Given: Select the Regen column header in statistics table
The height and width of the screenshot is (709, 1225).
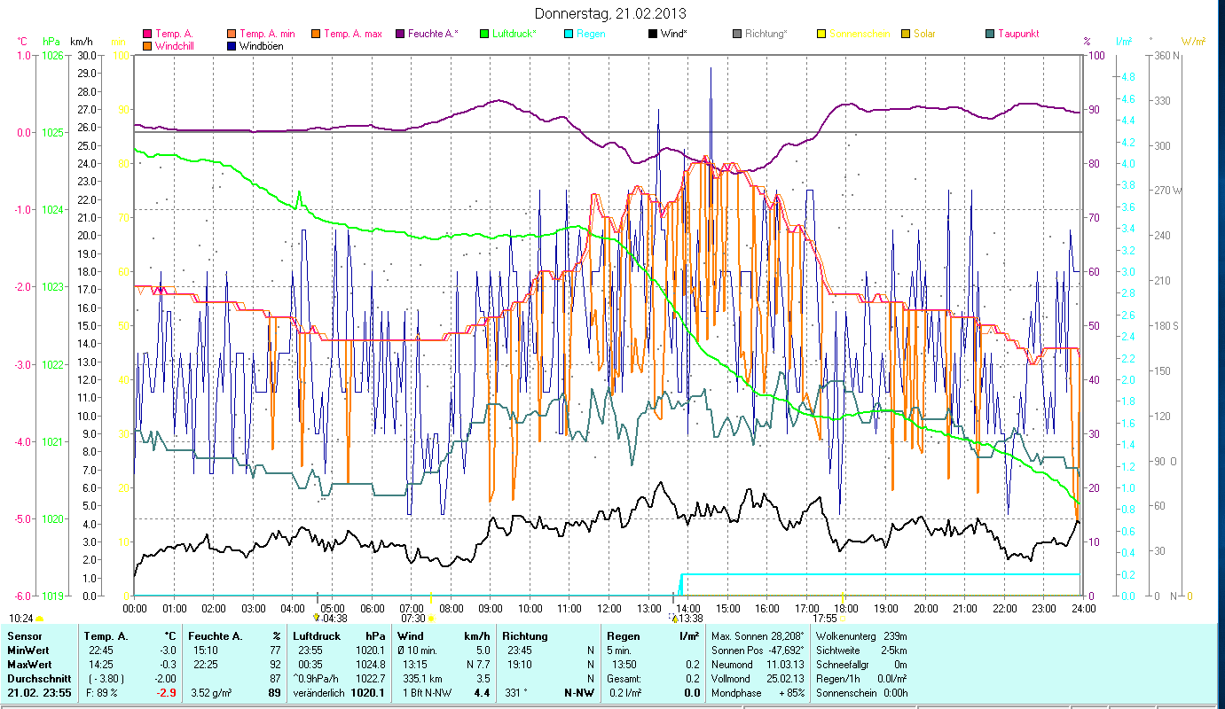Looking at the screenshot, I should 623,636.
